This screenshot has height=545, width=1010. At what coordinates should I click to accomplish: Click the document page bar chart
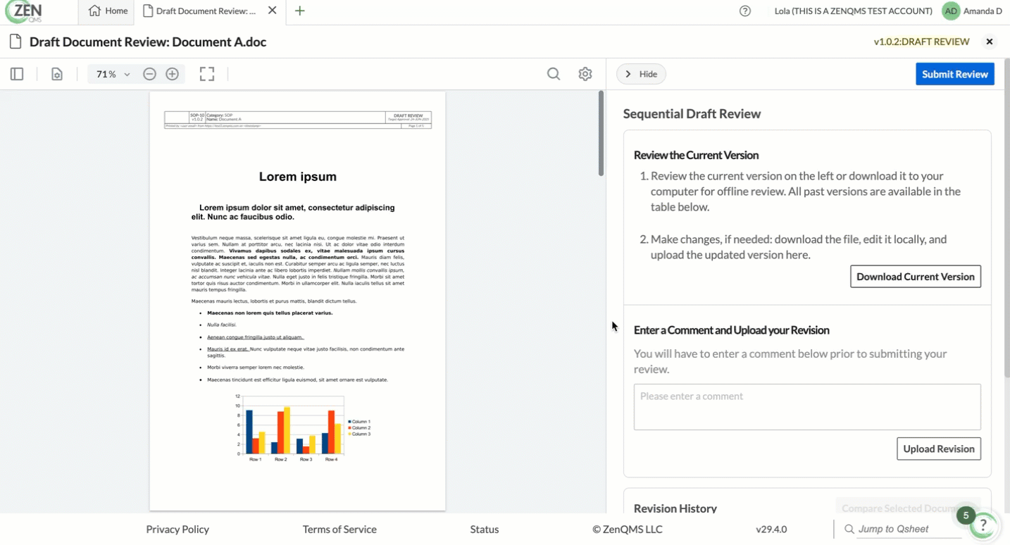302,428
